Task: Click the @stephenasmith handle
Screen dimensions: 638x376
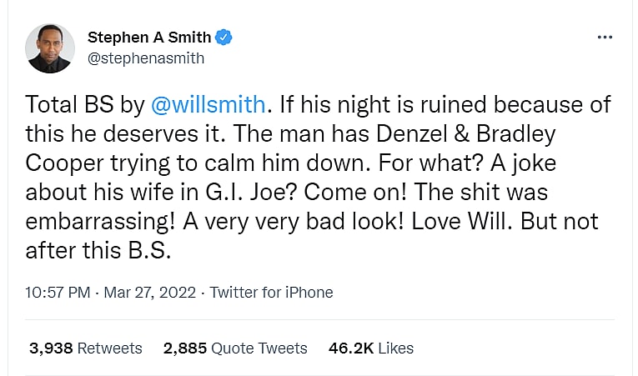Action: 145,58
